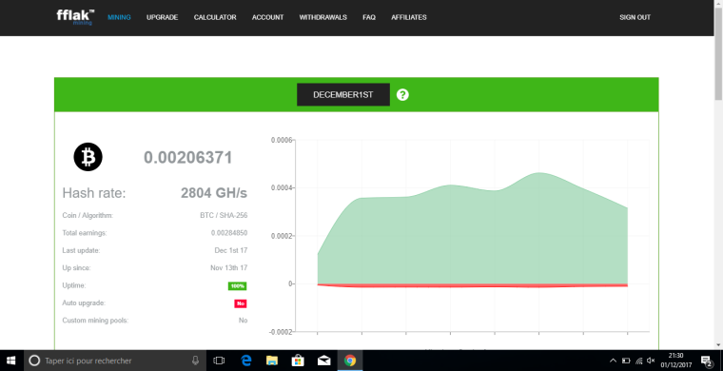Click the page vertical scrollbar
The height and width of the screenshot is (371, 723).
pos(718,175)
